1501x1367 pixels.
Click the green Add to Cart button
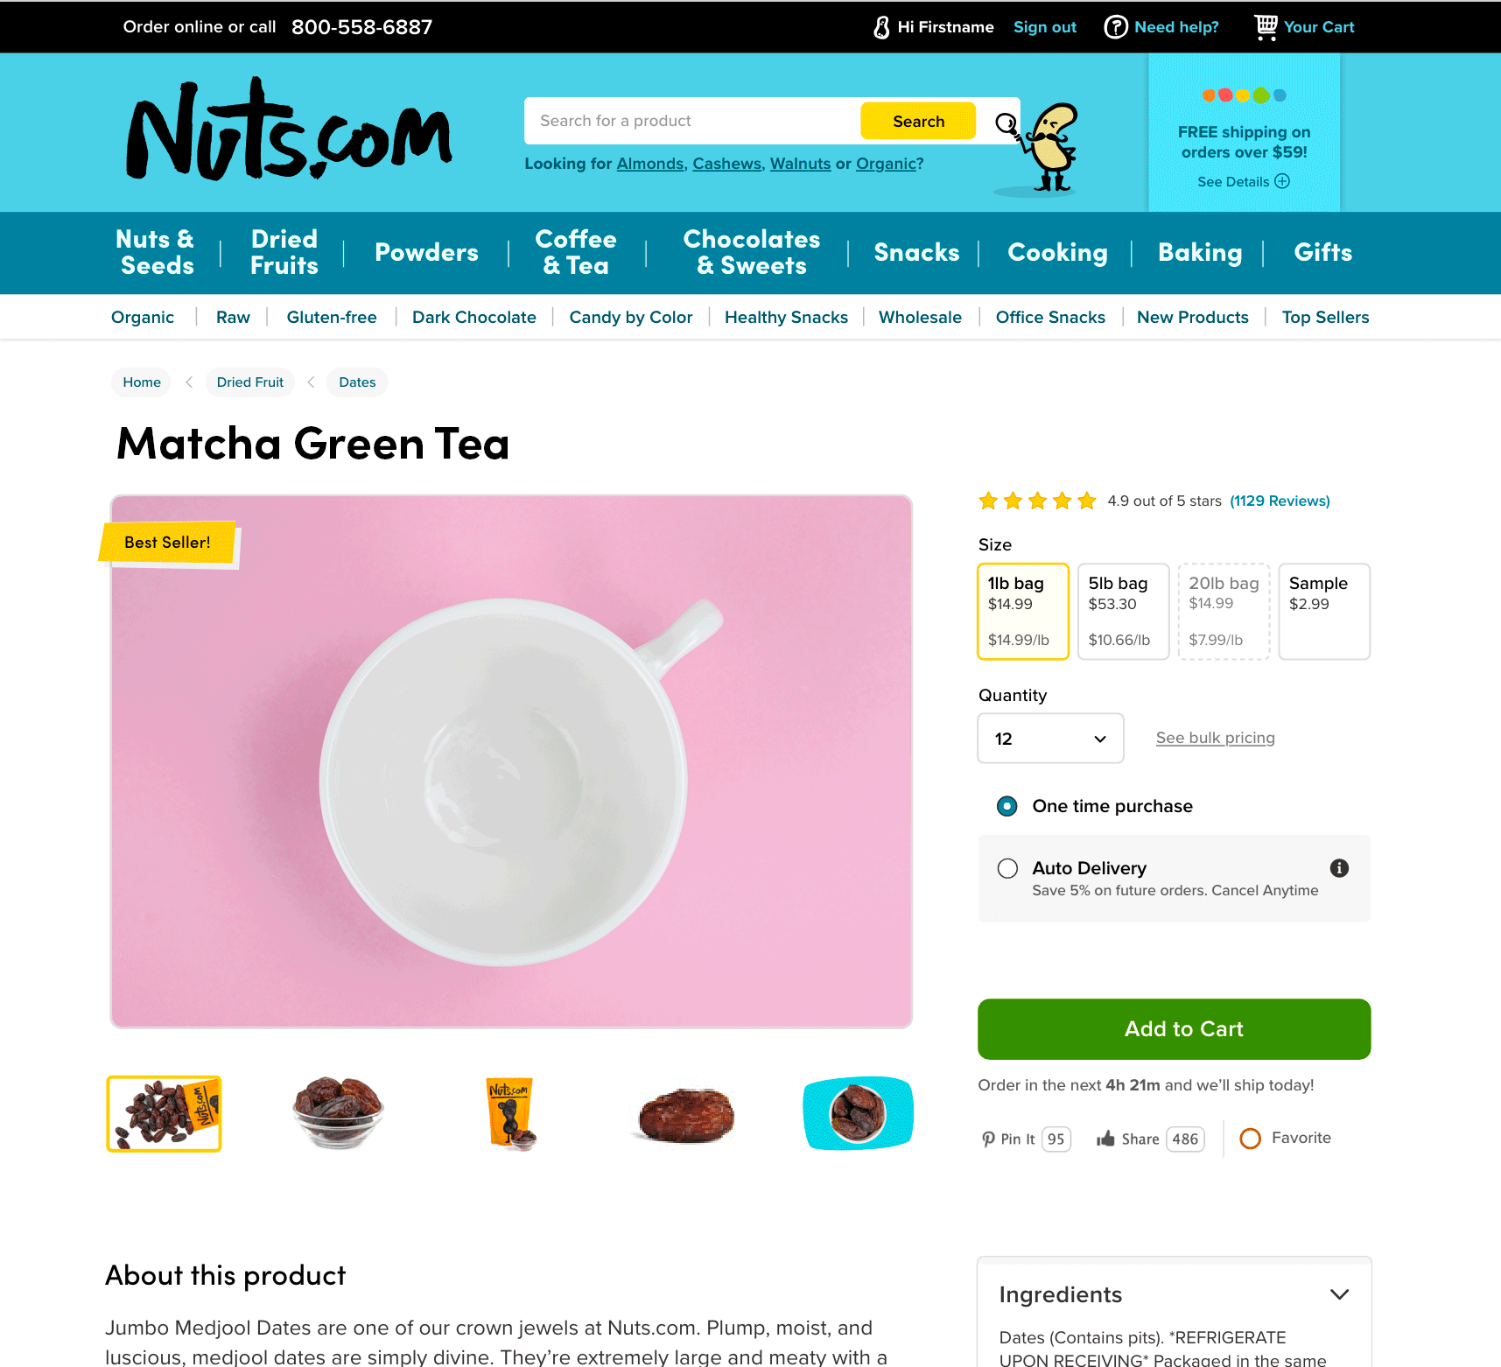1175,1029
